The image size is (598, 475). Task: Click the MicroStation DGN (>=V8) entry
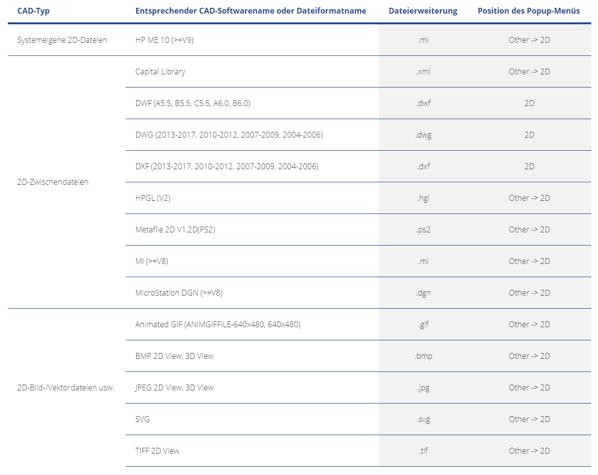(x=178, y=293)
